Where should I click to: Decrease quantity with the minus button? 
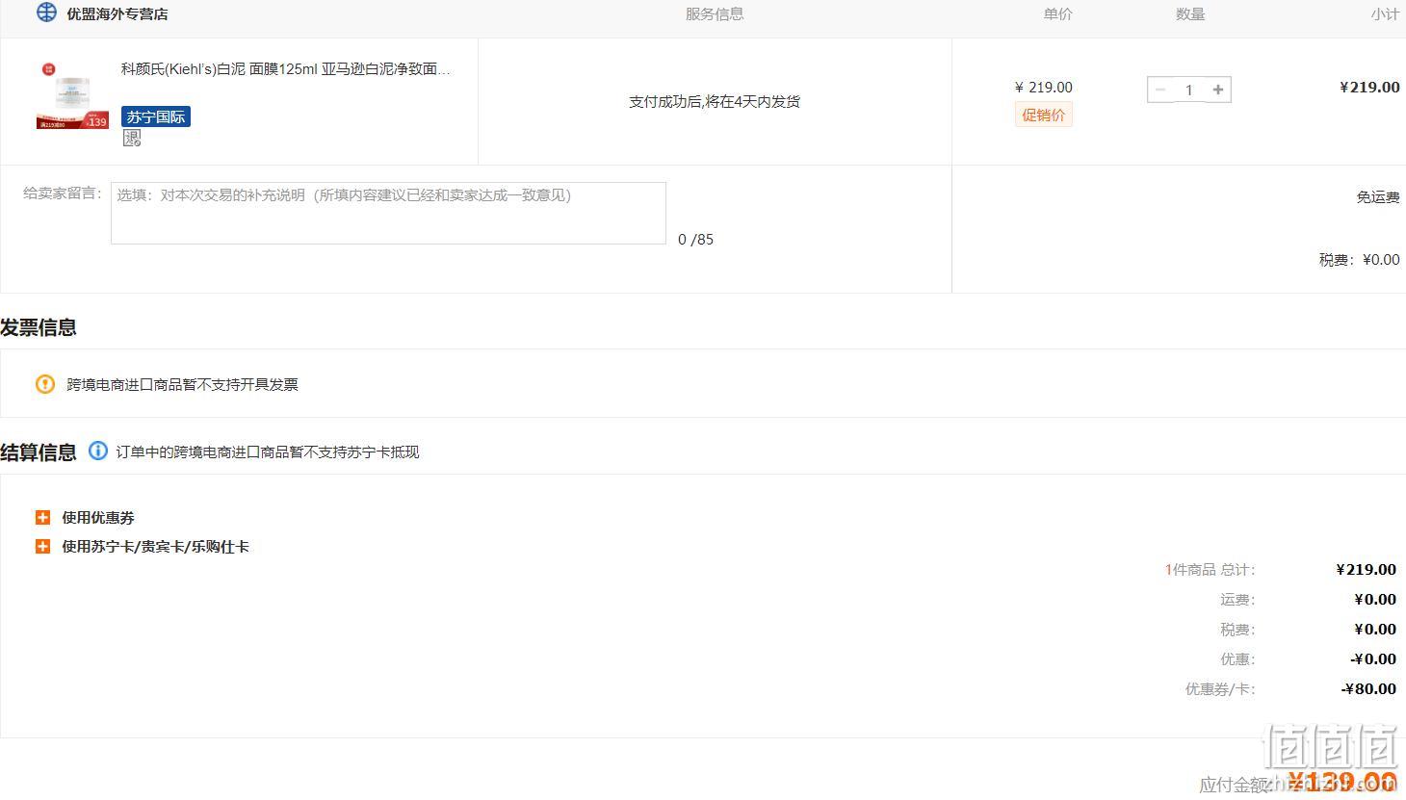[1160, 90]
